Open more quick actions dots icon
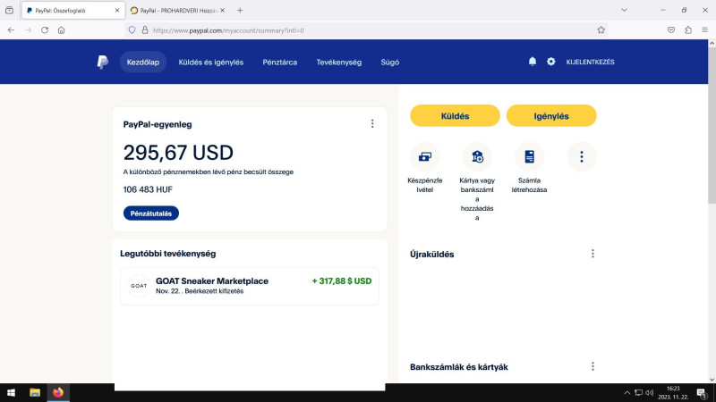This screenshot has width=716, height=402. click(x=581, y=157)
